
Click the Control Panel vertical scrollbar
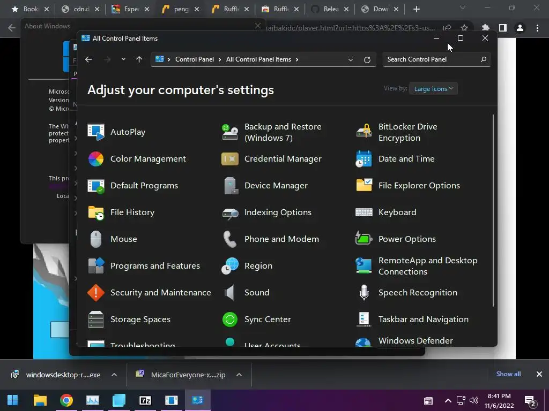click(493, 210)
